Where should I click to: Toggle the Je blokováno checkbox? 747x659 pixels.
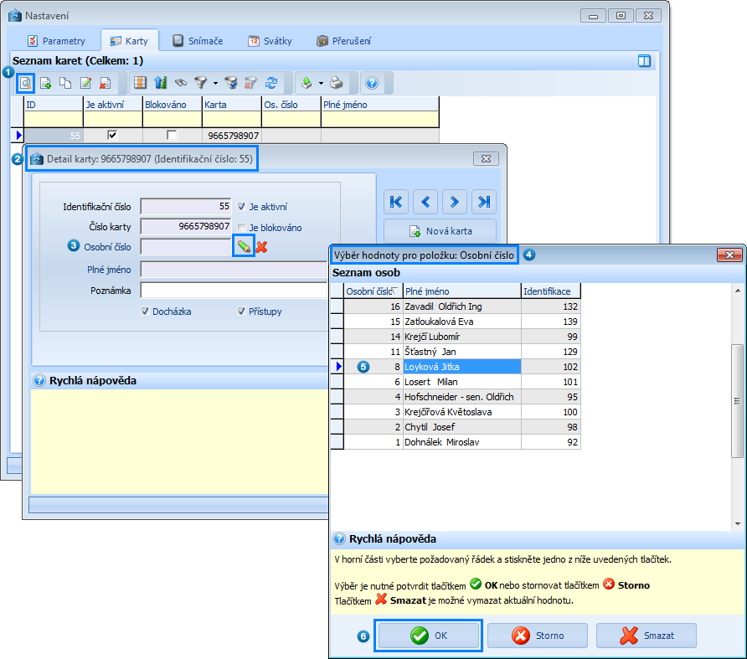click(241, 228)
